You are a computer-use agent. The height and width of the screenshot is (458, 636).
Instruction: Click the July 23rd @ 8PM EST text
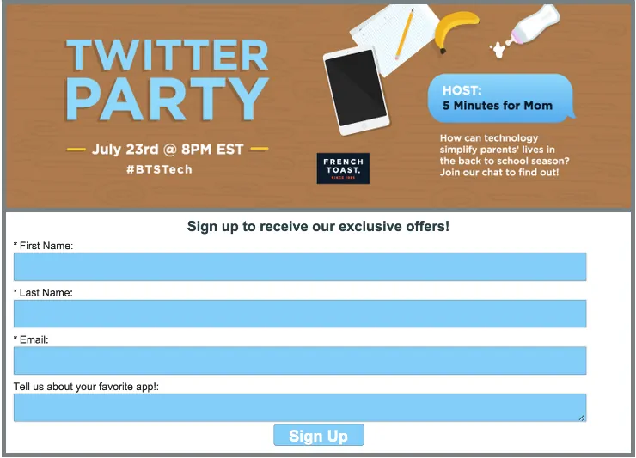pyautogui.click(x=168, y=150)
